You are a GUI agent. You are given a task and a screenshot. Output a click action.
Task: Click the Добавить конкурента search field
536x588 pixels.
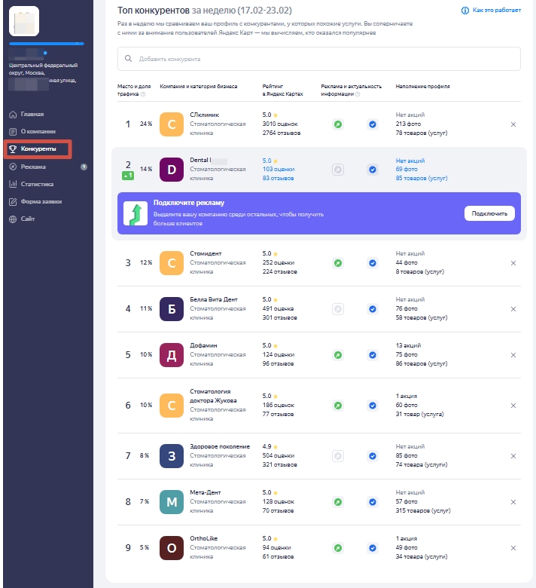(318, 59)
